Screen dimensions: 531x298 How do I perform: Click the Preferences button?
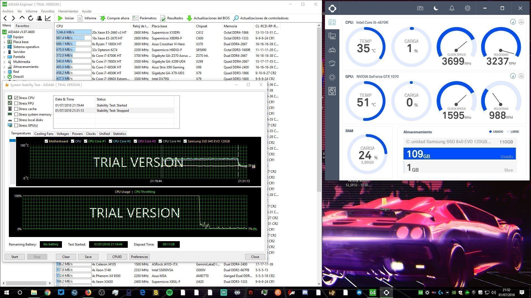tap(139, 257)
